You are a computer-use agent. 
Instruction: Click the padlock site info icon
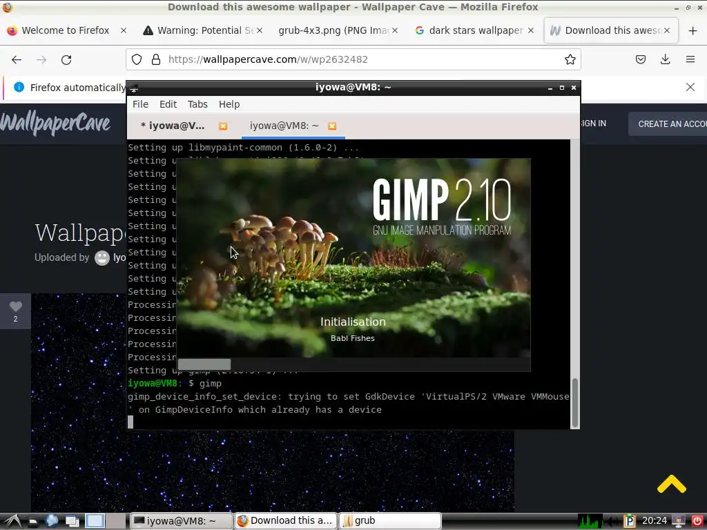pyautogui.click(x=156, y=59)
